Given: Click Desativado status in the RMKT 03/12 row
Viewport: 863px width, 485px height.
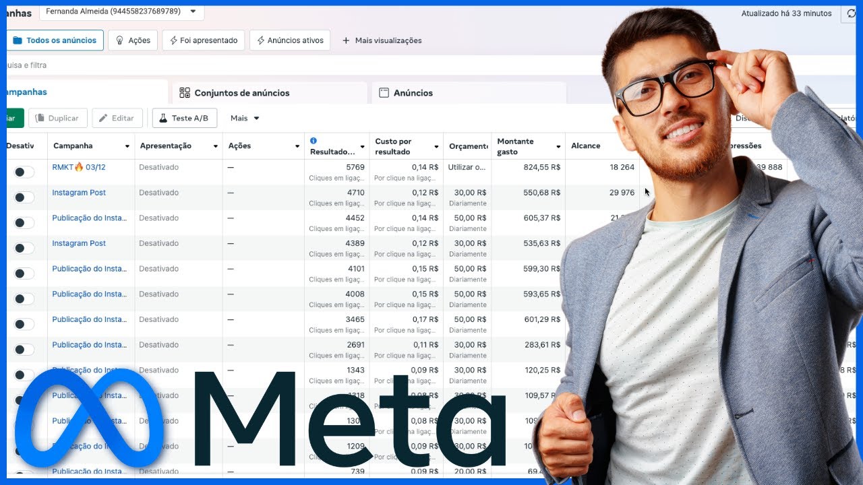Looking at the screenshot, I should pos(159,167).
